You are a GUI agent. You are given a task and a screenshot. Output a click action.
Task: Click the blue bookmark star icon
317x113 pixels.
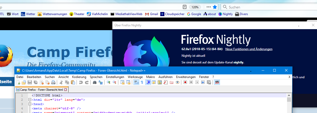(x=215, y=7)
